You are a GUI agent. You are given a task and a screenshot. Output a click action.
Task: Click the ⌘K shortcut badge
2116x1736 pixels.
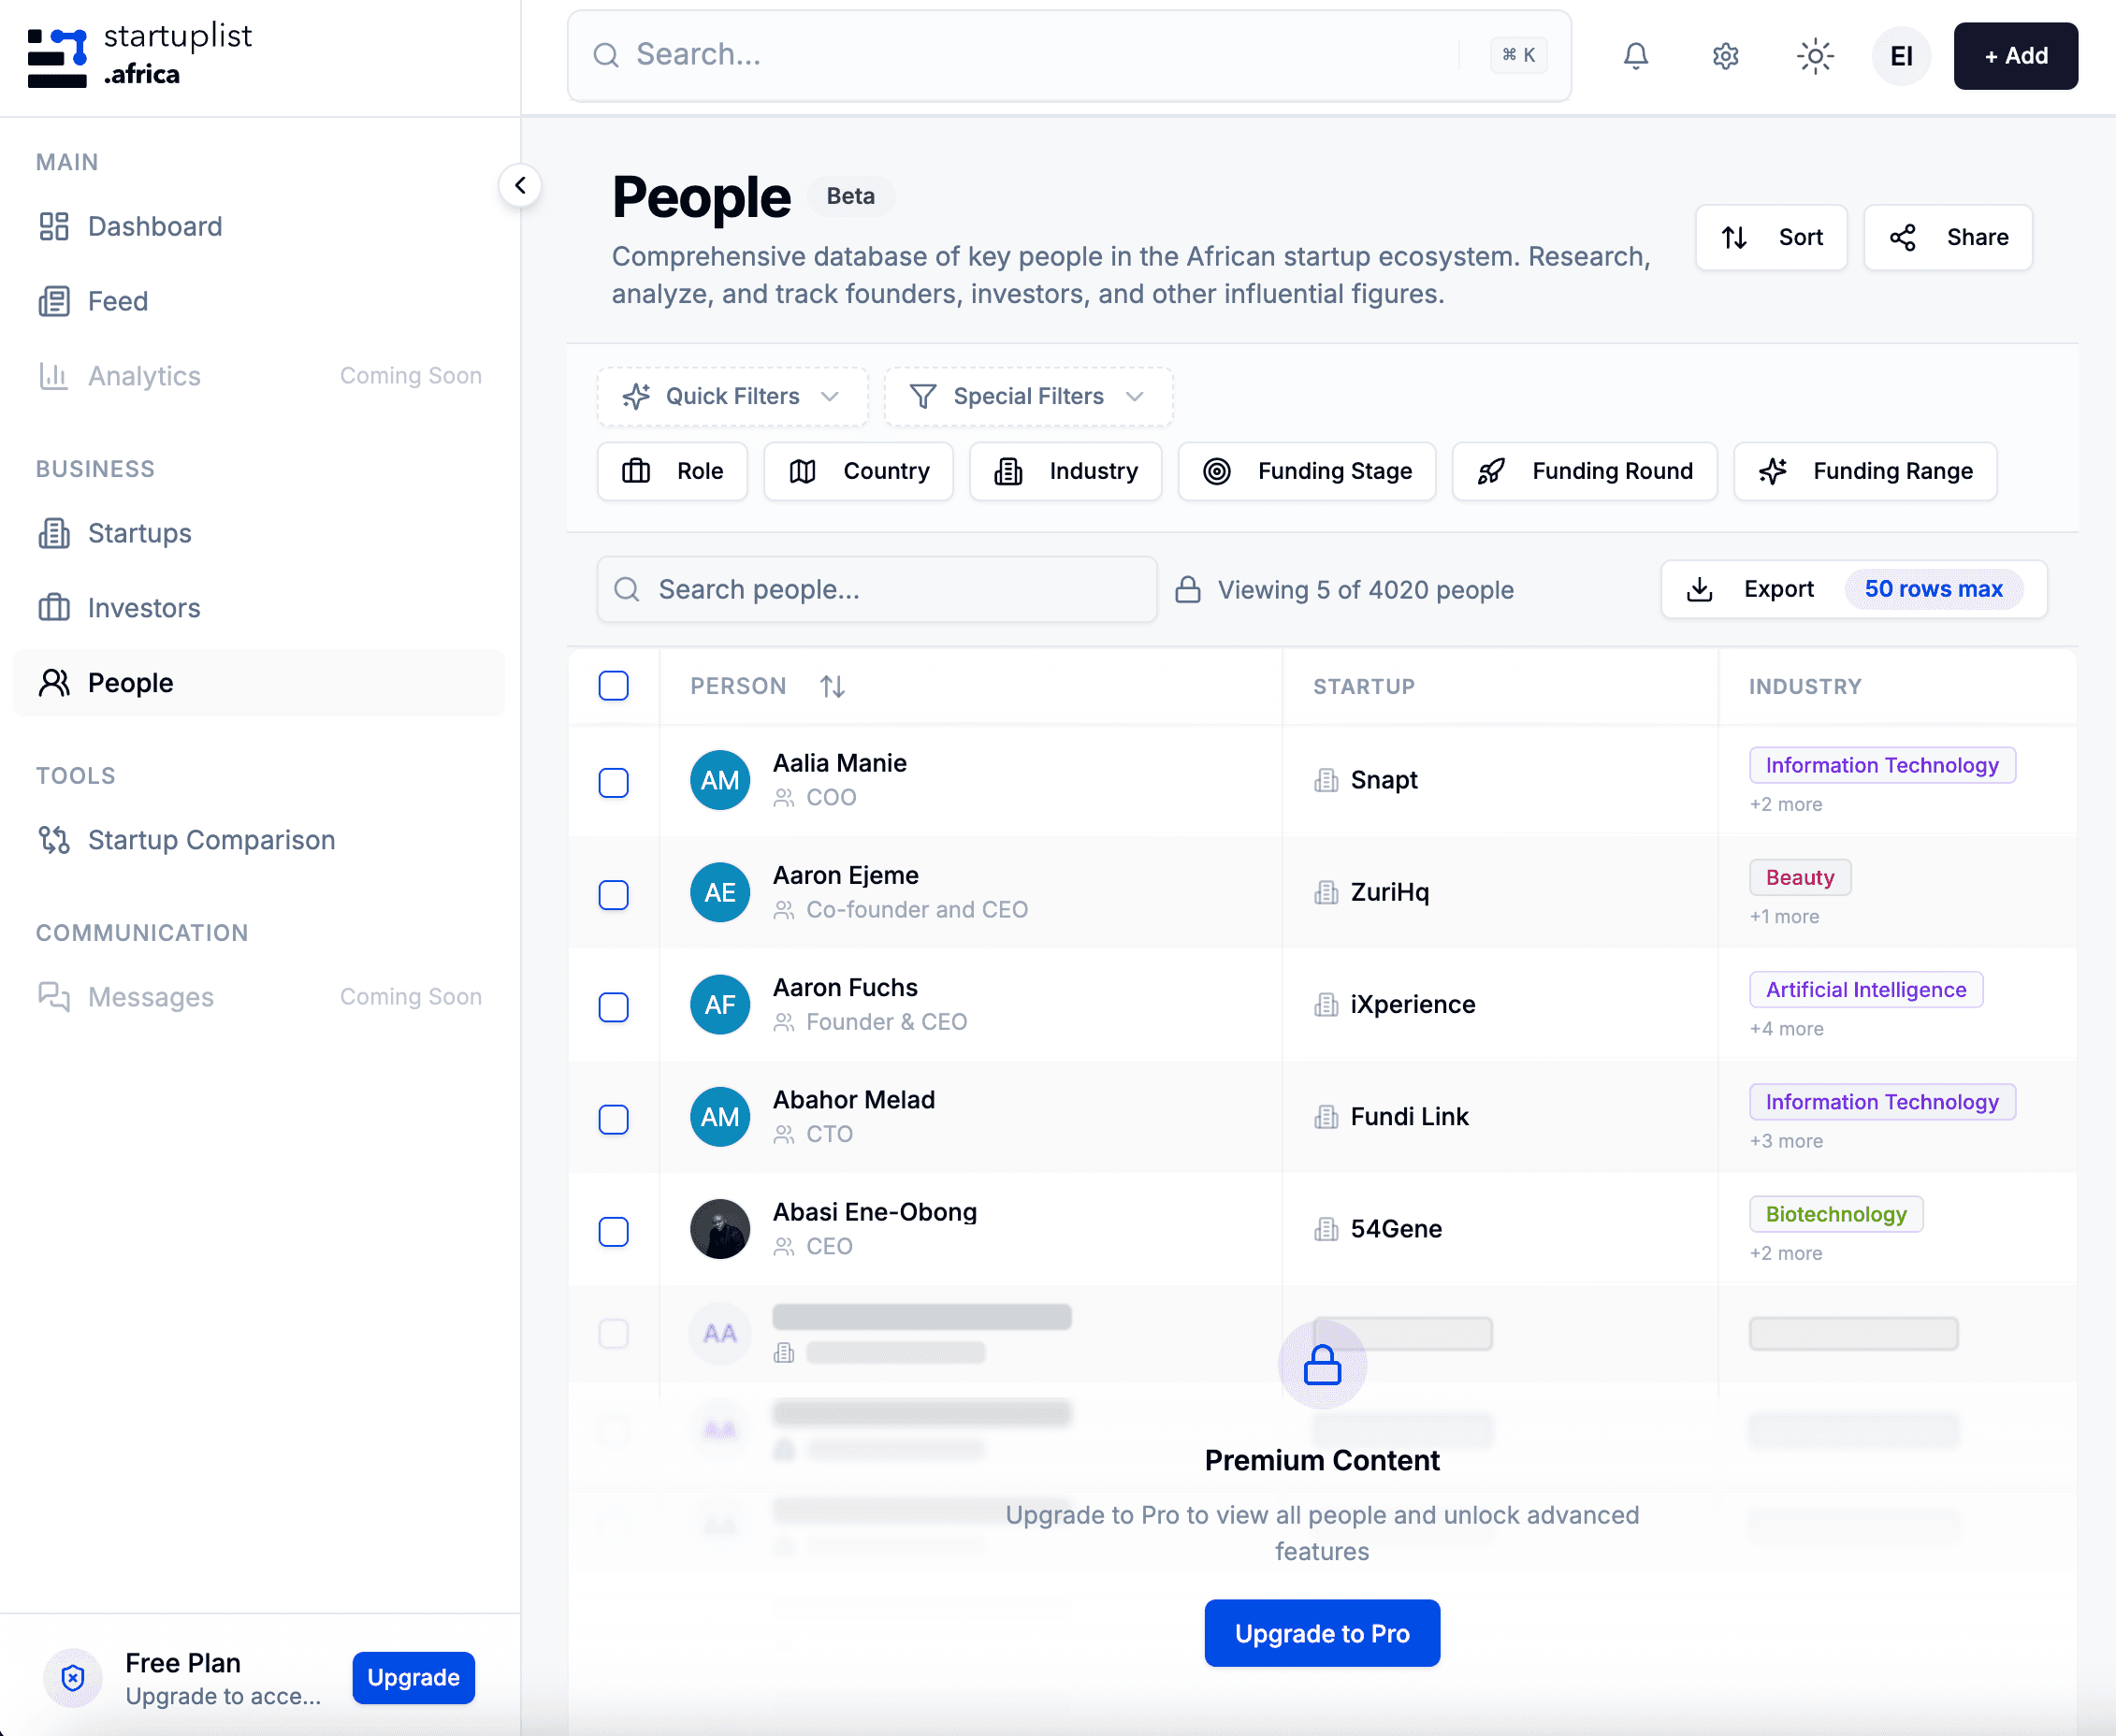[x=1518, y=55]
